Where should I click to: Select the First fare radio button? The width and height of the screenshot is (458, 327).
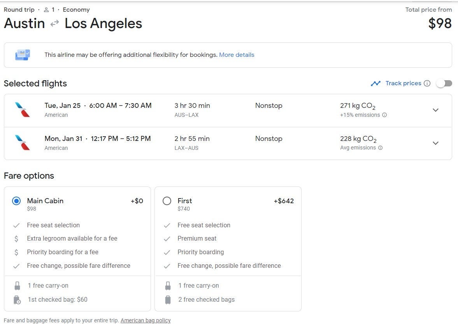[167, 201]
